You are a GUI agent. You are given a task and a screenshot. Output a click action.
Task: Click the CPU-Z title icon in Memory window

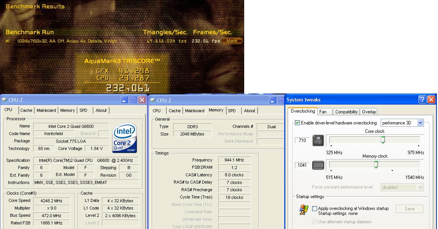click(x=153, y=100)
